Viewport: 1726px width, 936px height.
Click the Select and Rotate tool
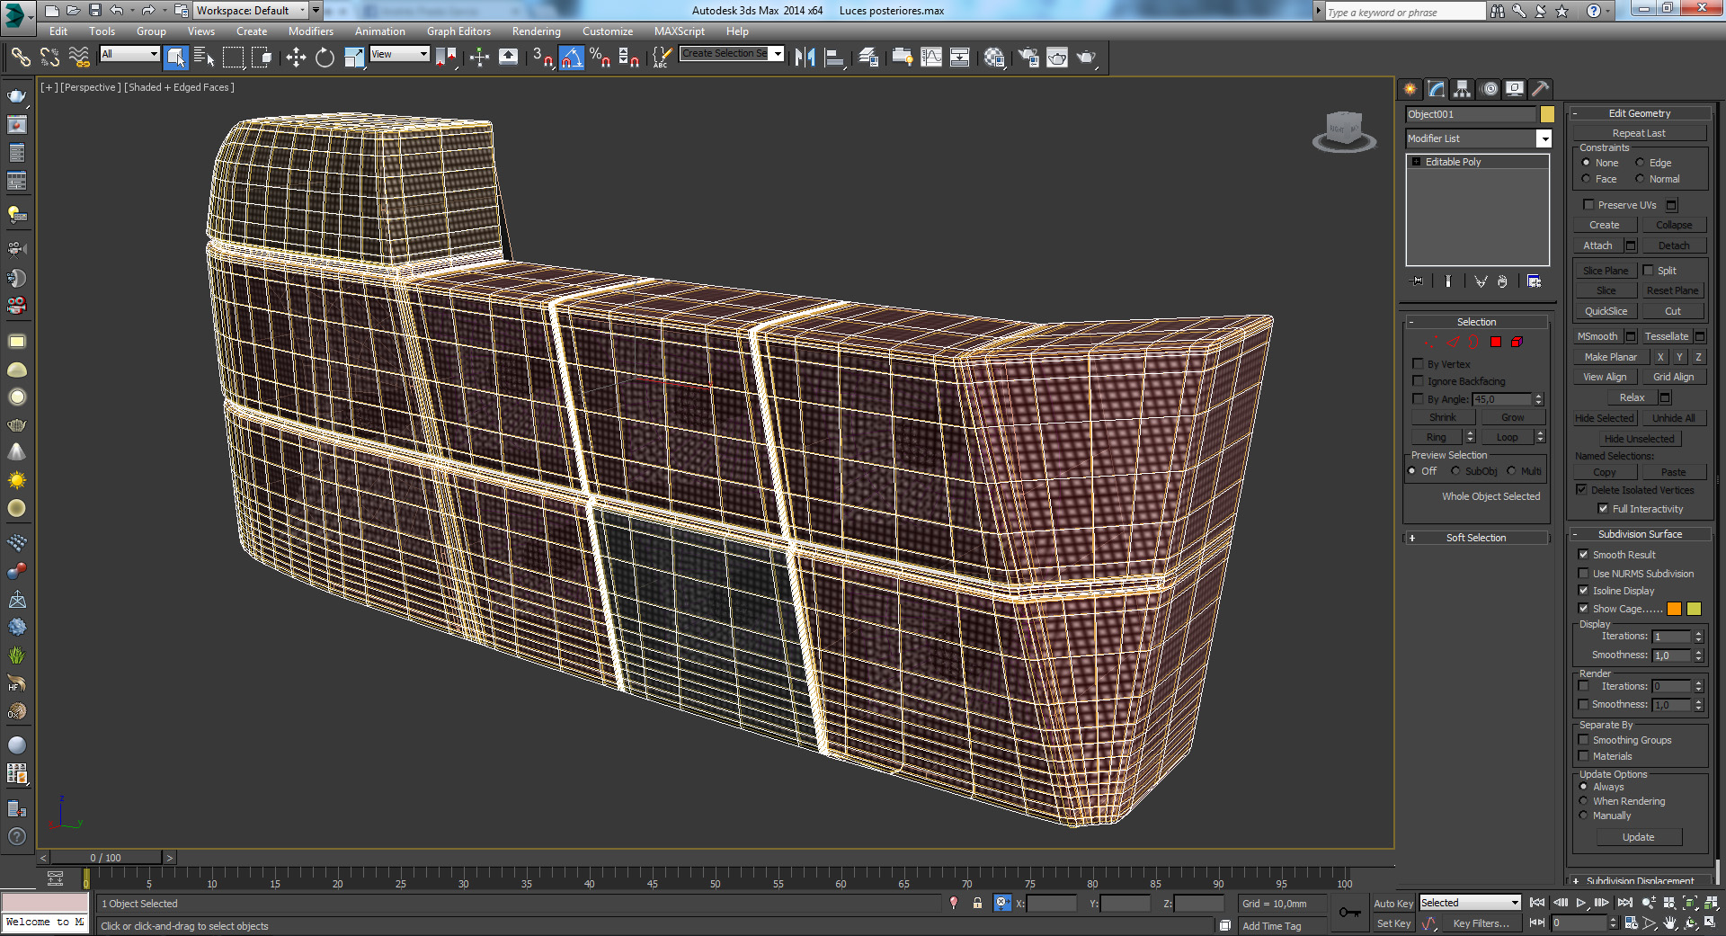[325, 58]
